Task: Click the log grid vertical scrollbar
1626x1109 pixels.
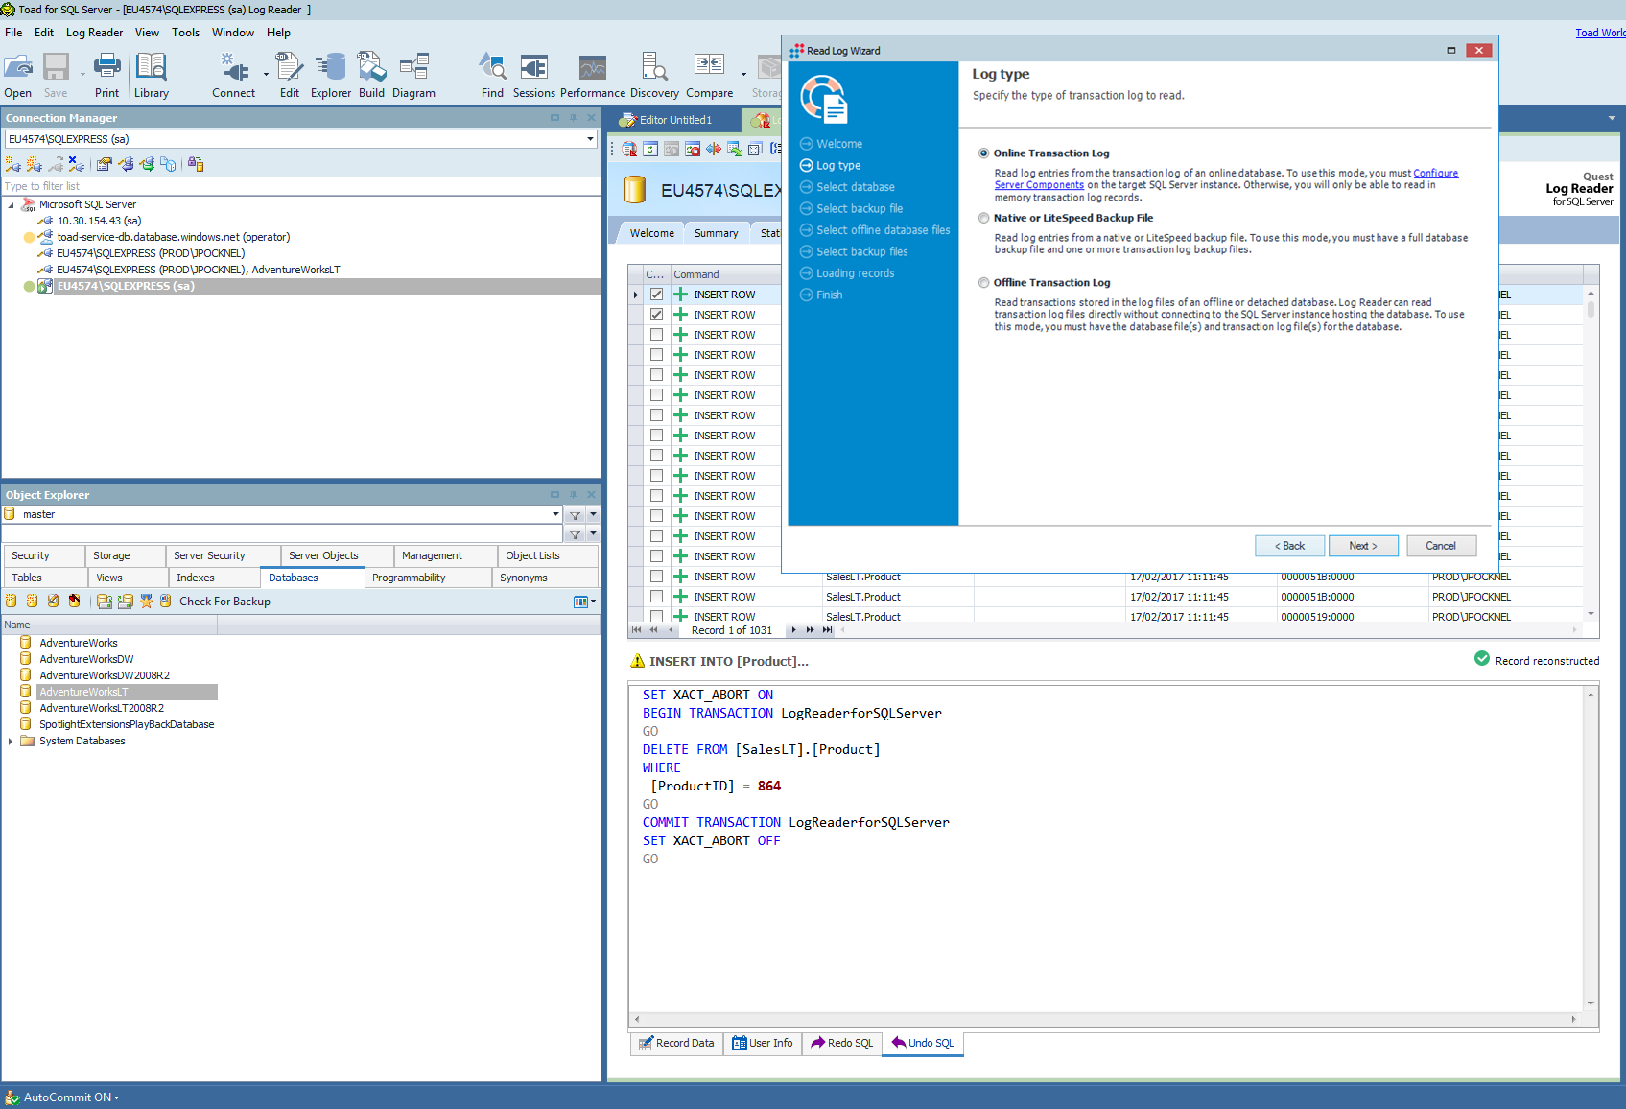Action: point(1591,453)
